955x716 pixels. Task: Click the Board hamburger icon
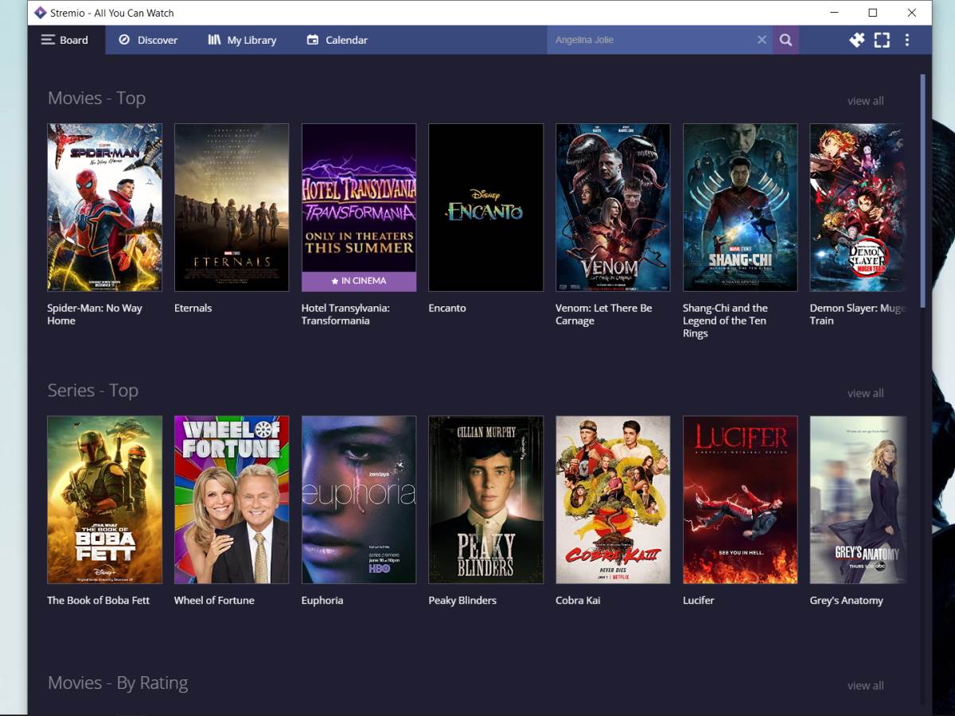(47, 39)
